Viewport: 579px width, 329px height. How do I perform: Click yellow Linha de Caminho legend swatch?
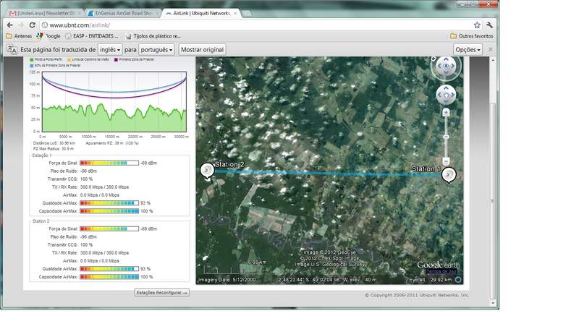coord(69,59)
